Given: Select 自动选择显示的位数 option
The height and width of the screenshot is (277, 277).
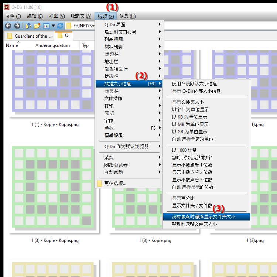Looking at the screenshot, I should [x=206, y=187].
